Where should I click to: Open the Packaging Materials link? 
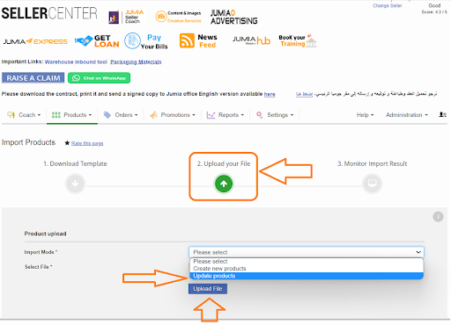136,61
